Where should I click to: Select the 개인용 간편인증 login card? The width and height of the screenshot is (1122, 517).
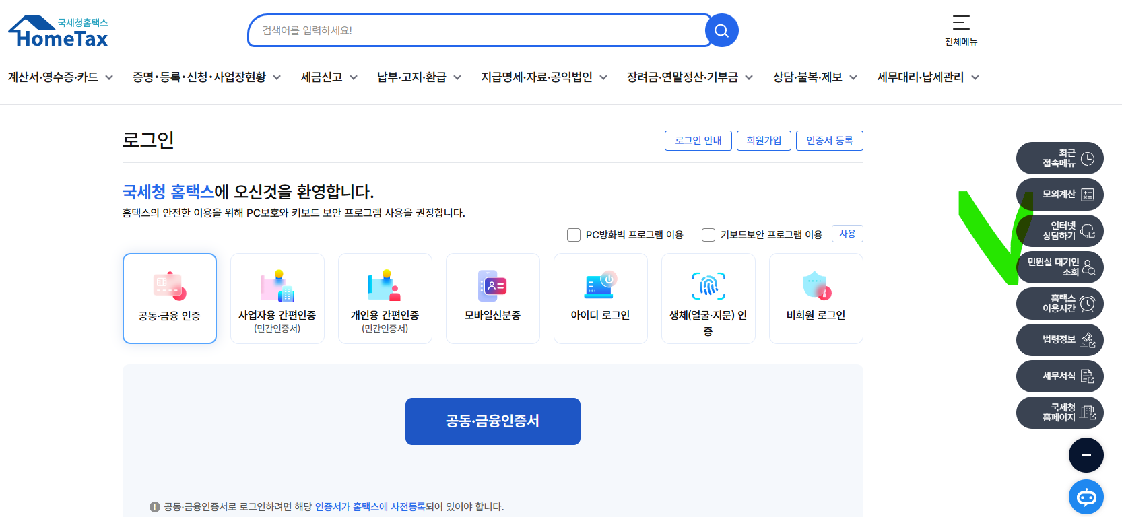pos(385,298)
